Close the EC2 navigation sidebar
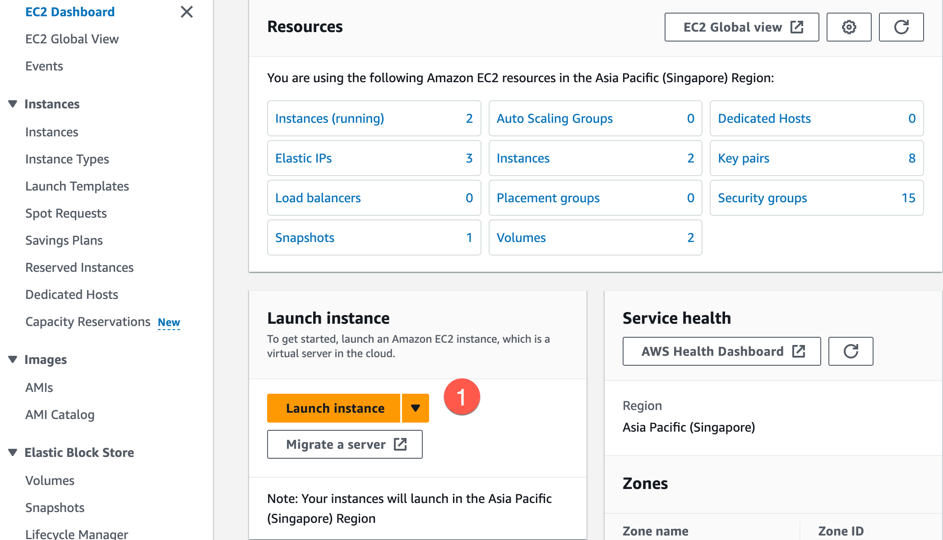The height and width of the screenshot is (540, 943). click(x=186, y=12)
